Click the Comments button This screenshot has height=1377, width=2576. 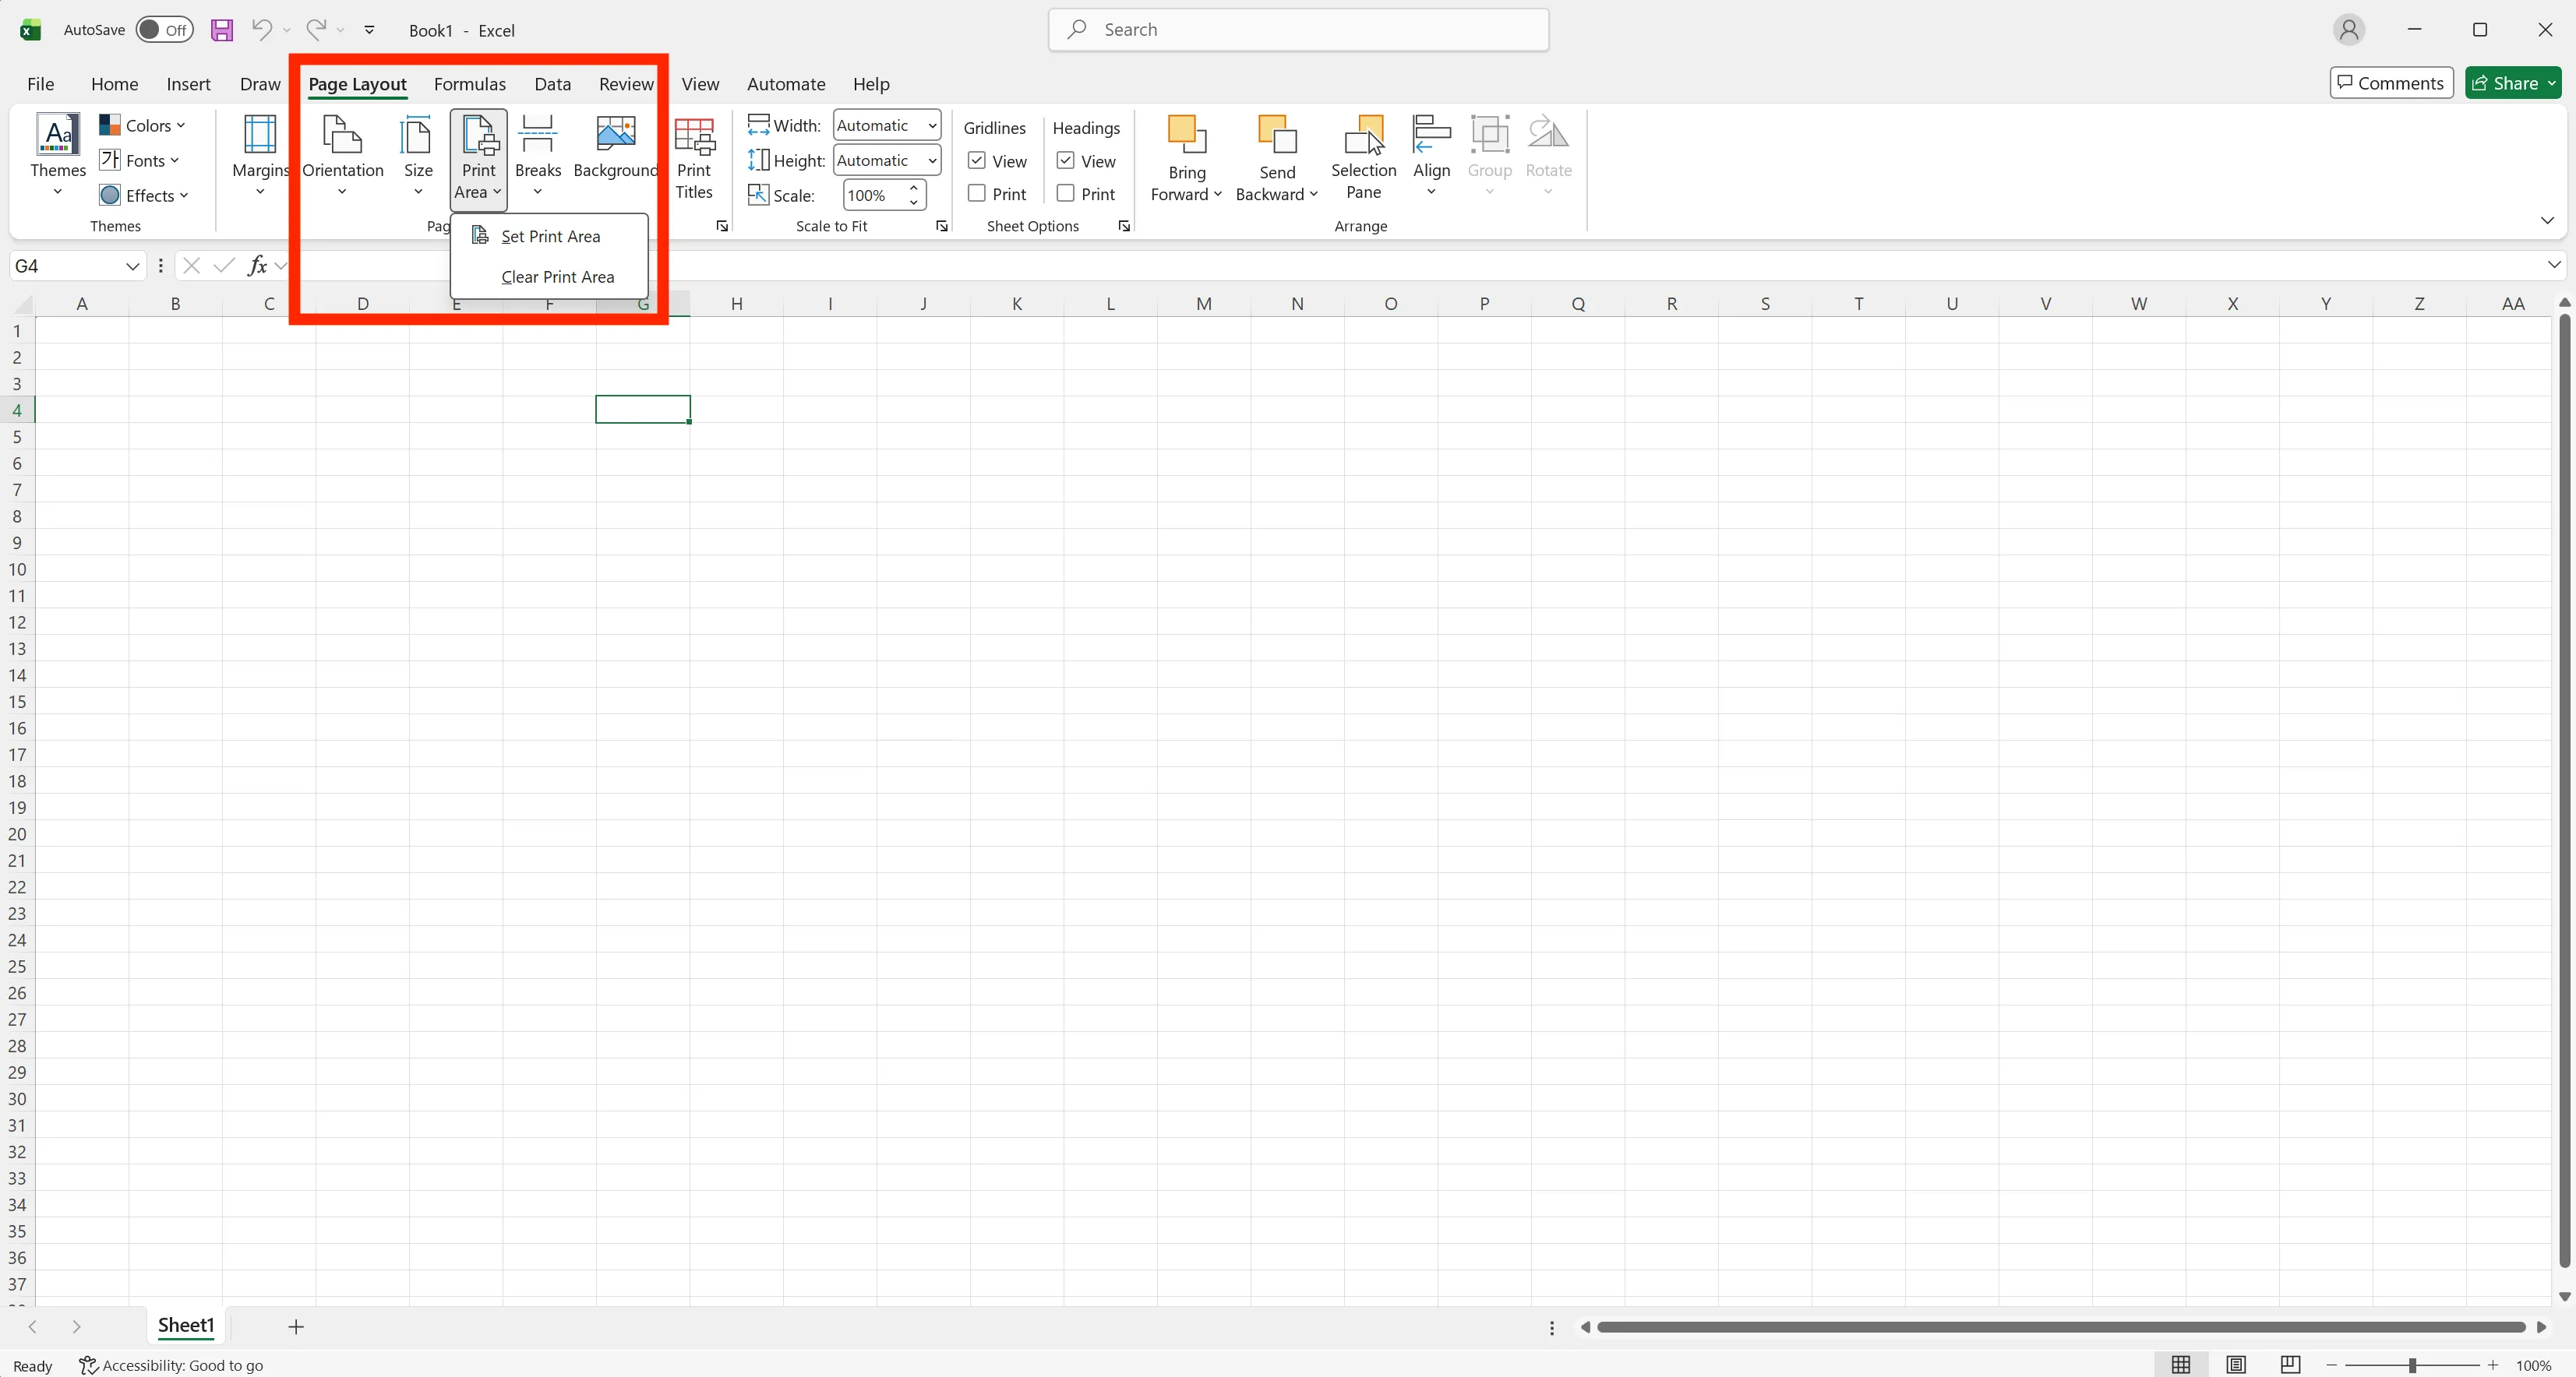2390,83
